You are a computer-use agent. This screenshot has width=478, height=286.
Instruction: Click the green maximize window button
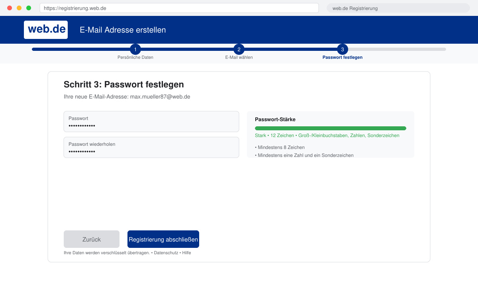coord(29,8)
